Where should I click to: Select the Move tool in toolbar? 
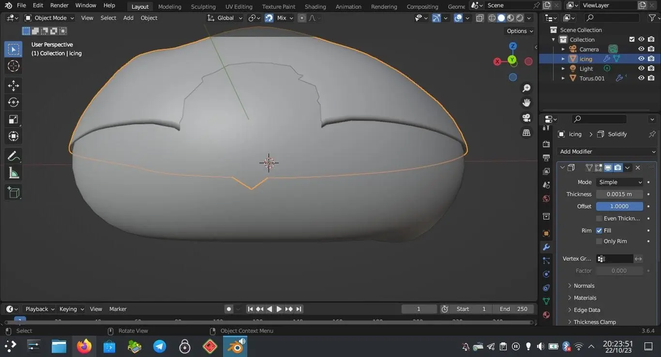pos(14,86)
